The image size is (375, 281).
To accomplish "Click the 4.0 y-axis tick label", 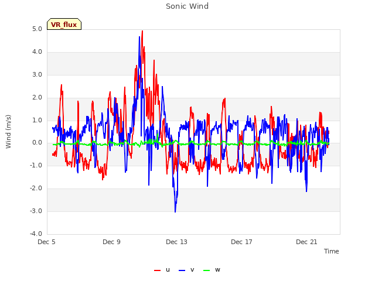I will tap(37, 52).
